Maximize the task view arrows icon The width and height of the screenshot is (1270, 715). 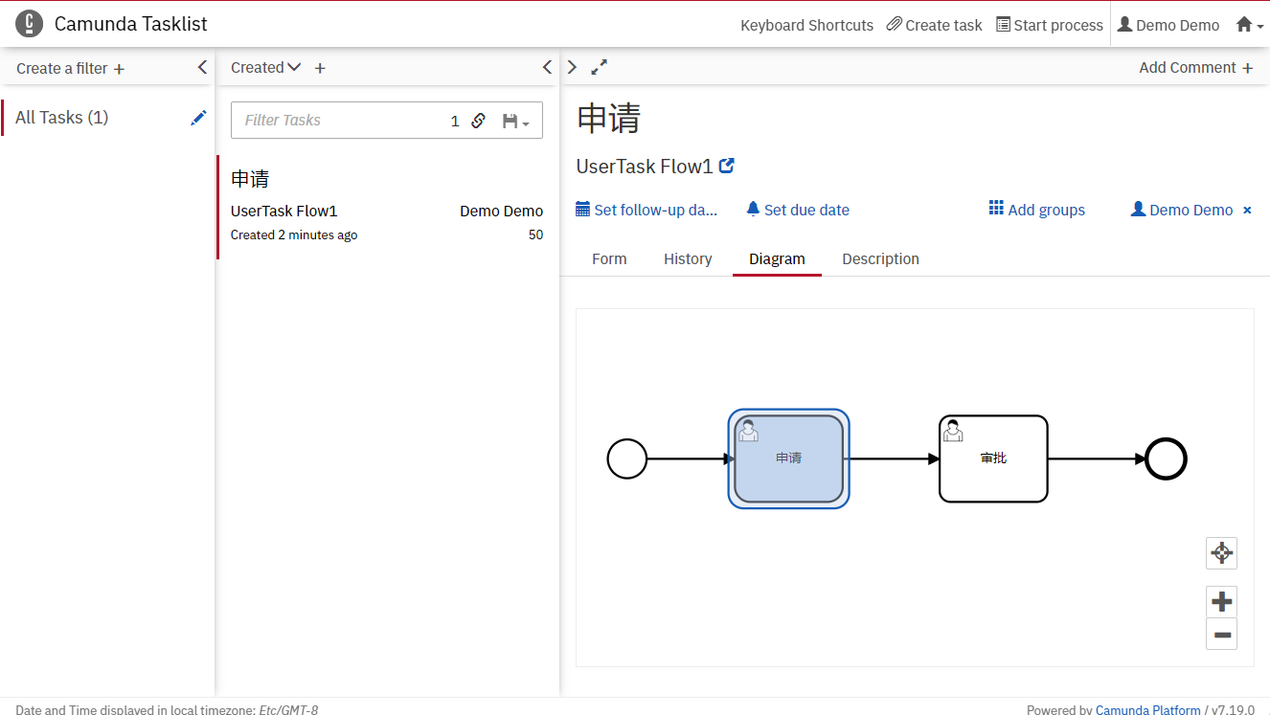(x=599, y=67)
